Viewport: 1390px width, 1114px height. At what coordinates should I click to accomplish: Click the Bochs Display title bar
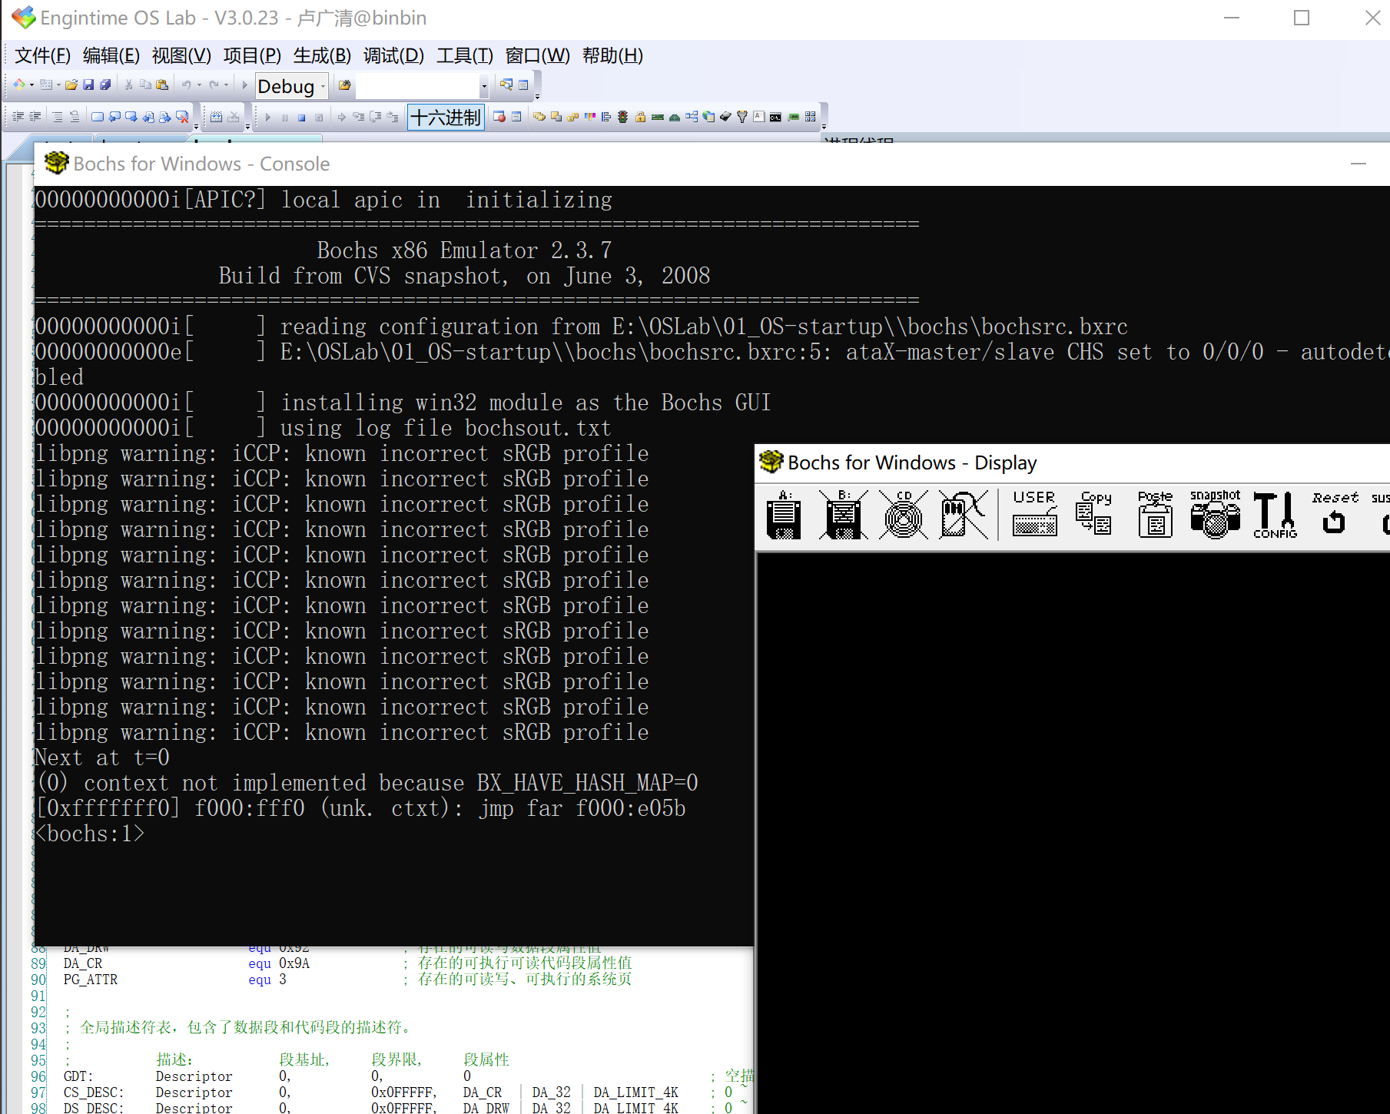click(x=1072, y=463)
